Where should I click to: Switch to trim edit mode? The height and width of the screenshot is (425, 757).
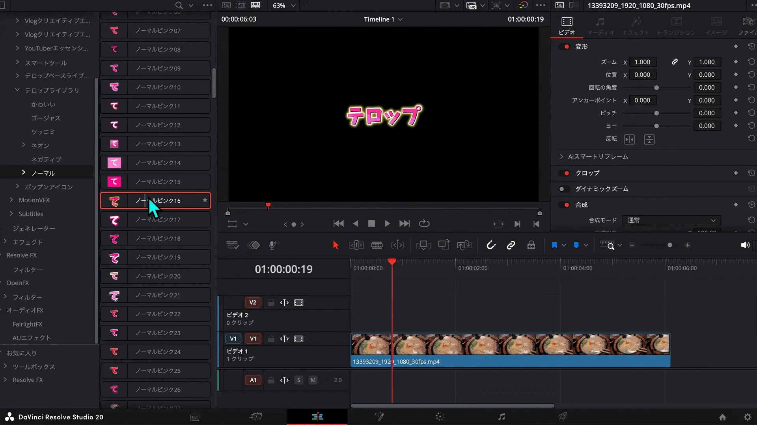click(356, 245)
